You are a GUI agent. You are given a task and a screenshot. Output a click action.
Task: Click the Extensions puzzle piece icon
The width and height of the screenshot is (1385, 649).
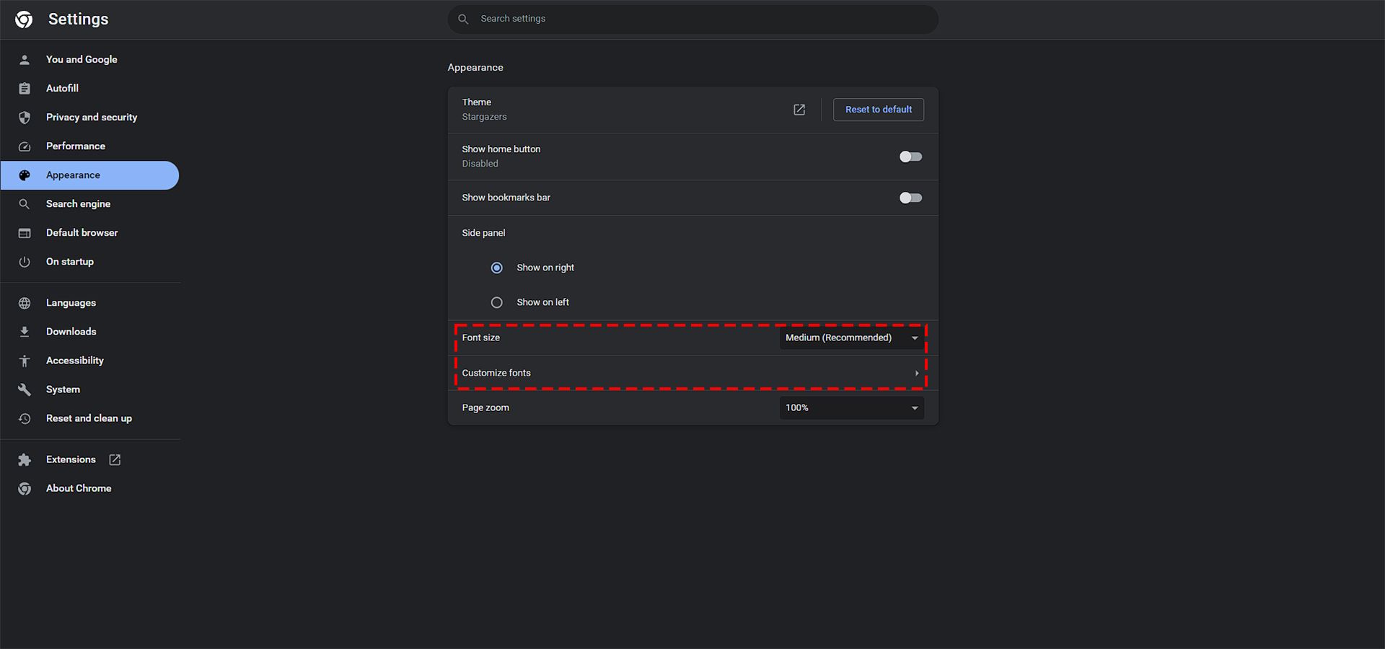(x=25, y=460)
